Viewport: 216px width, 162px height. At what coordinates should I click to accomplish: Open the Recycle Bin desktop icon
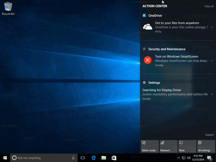pos(8,9)
